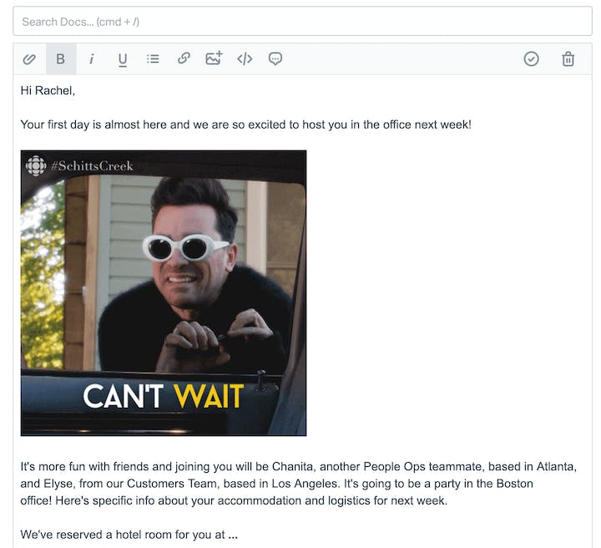Insert a code block
The image size is (601, 548).
[245, 58]
